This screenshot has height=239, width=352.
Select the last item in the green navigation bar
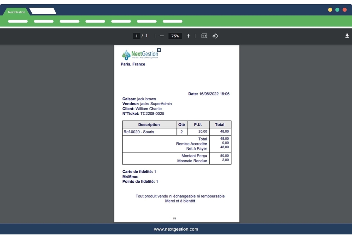tap(172, 21)
